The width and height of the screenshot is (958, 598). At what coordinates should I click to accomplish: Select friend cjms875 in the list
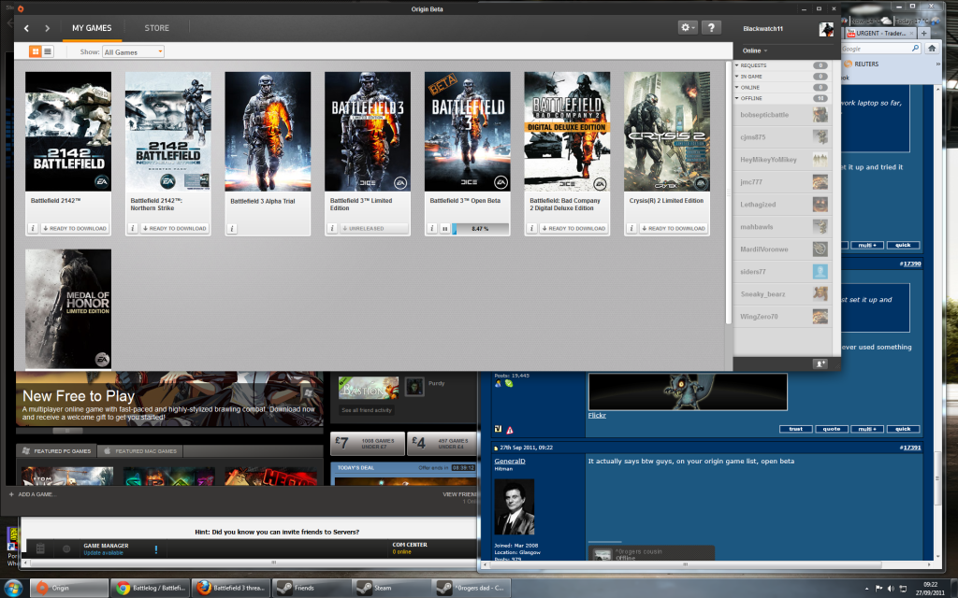point(783,137)
